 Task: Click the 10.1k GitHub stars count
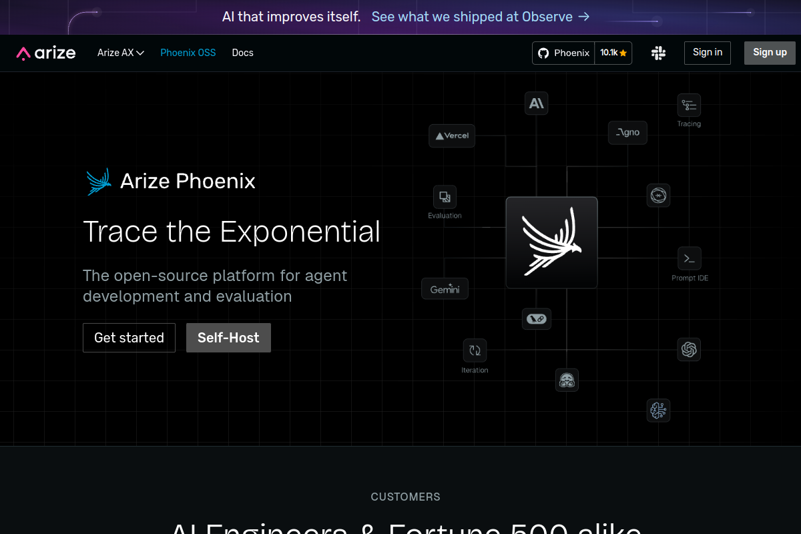click(x=613, y=53)
